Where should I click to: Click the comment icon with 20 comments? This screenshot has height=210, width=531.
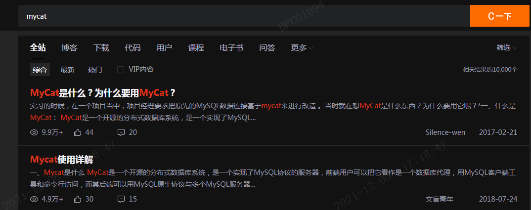pos(121,132)
